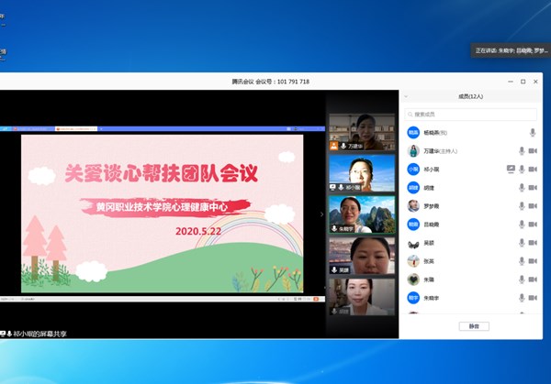
Task: Maximize the members panel window
Action: click(x=523, y=82)
